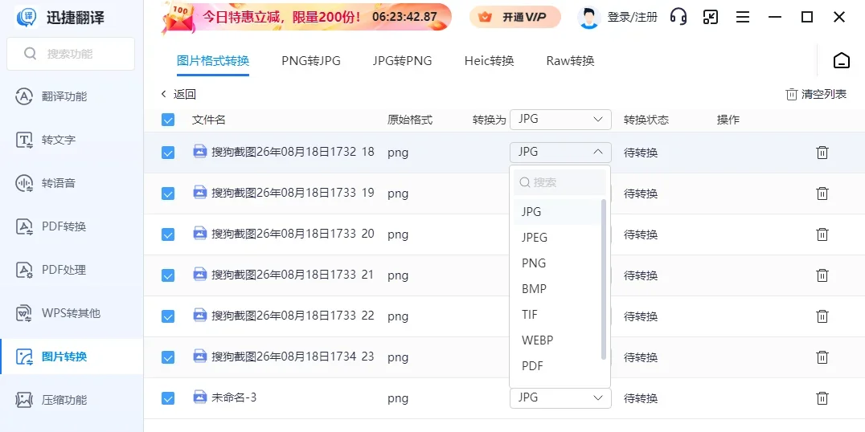Click the VIP crown icon
865x432 pixels.
pos(486,18)
